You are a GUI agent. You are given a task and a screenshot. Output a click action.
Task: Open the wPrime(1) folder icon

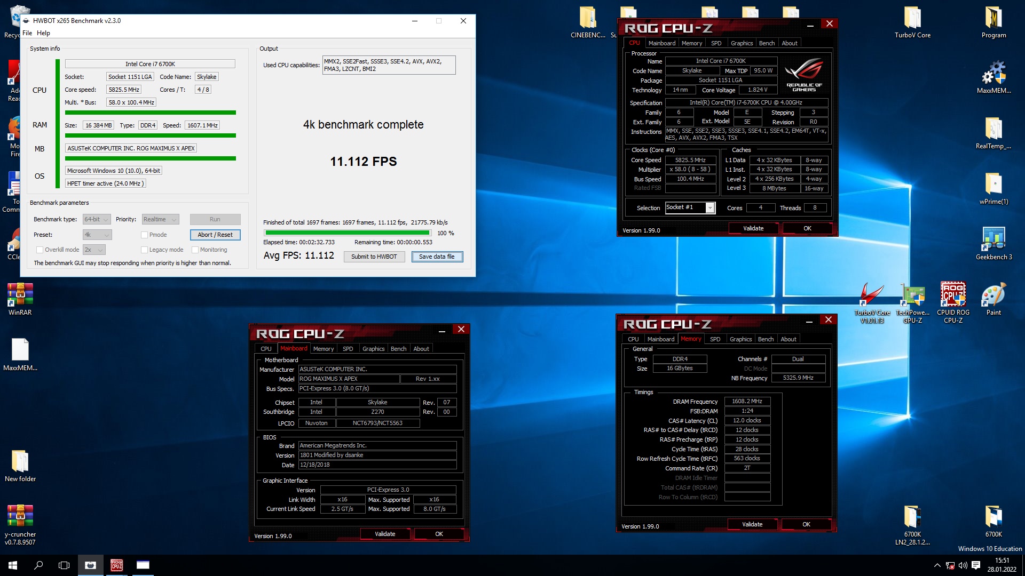pyautogui.click(x=994, y=189)
